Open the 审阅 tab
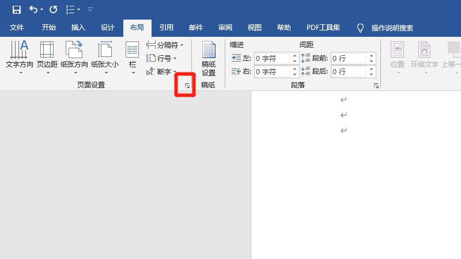 (x=225, y=28)
